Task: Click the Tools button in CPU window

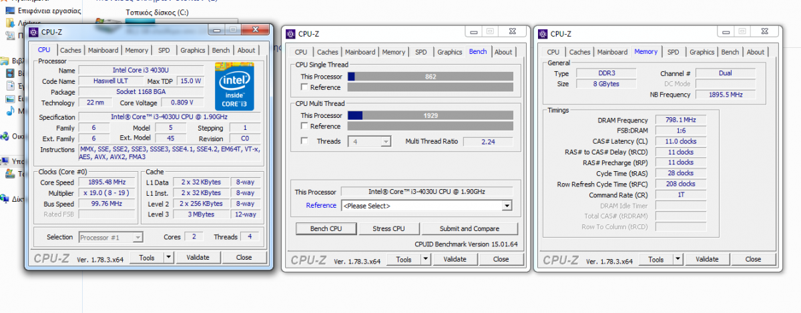Action: click(147, 257)
